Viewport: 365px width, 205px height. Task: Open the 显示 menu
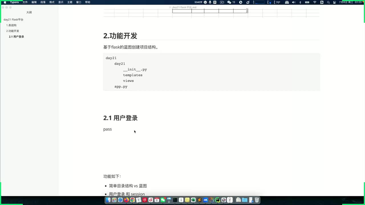click(x=61, y=2)
